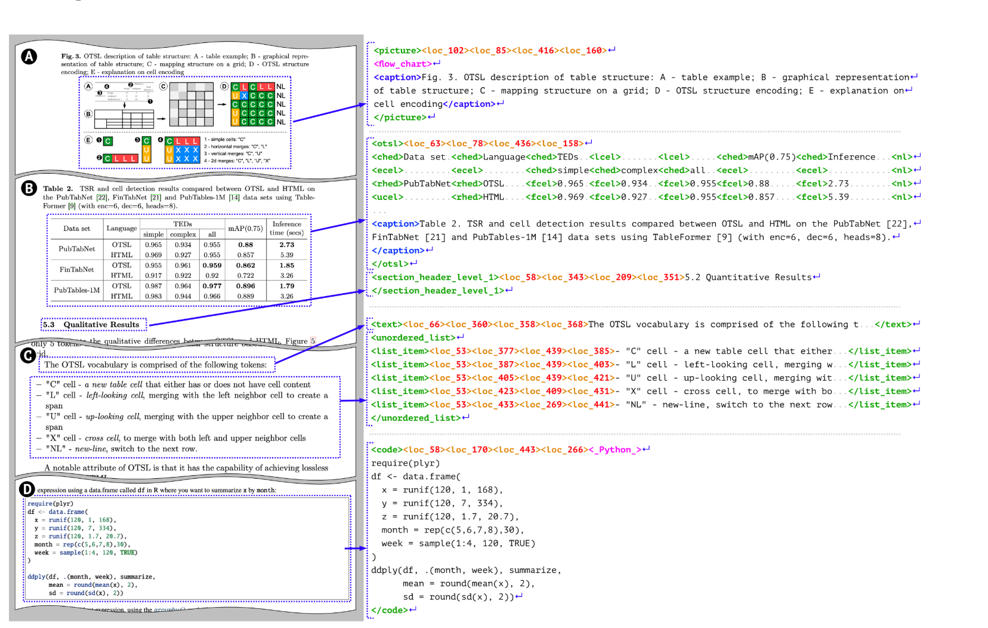Select the "Inference time (secs)" table header

(x=287, y=229)
